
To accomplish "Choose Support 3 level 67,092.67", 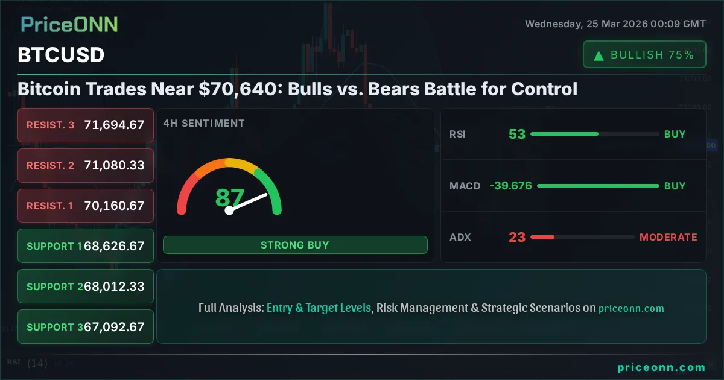I will coord(86,327).
